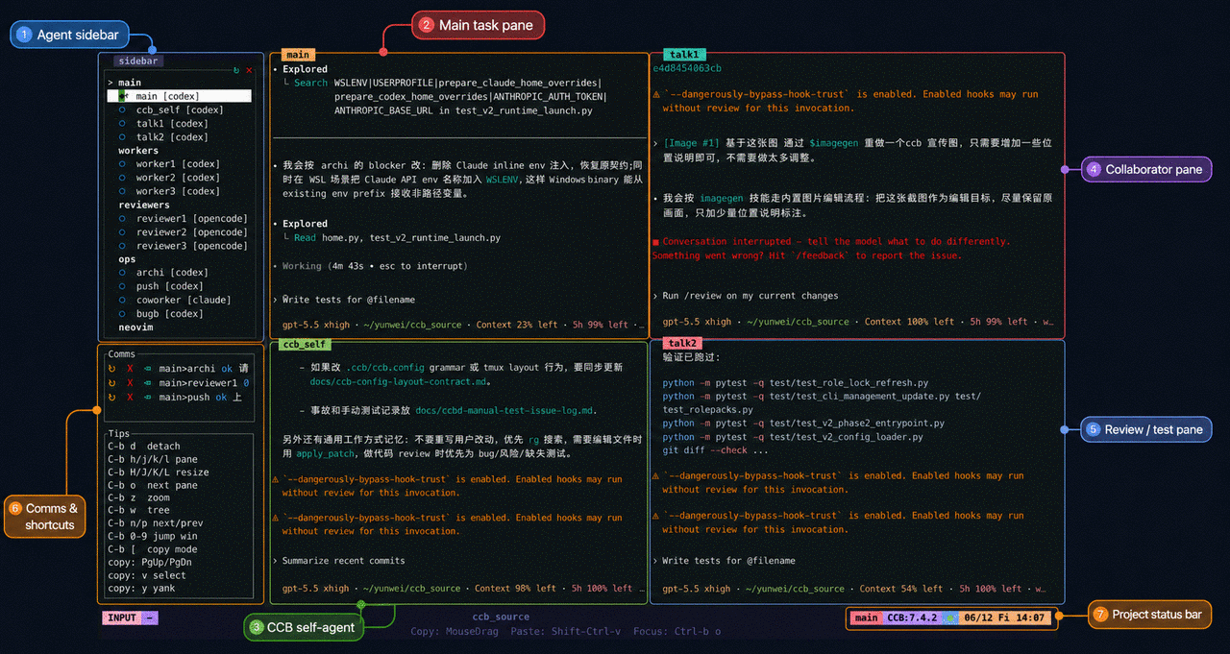The width and height of the screenshot is (1230, 654).
Task: Click the green dot icon in the status bar
Action: pos(950,618)
